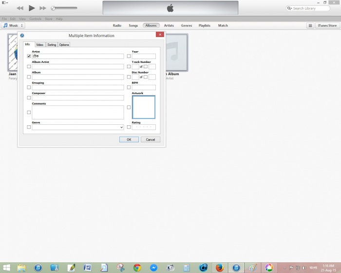
Task: Click the Windows Start button
Action: pos(6,268)
